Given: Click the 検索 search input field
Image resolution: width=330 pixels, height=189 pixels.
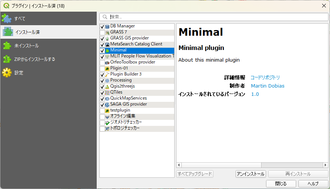Looking at the screenshot, I should point(214,17).
